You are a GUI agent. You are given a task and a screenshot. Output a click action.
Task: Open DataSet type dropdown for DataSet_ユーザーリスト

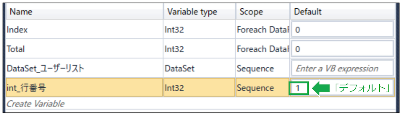200,68
